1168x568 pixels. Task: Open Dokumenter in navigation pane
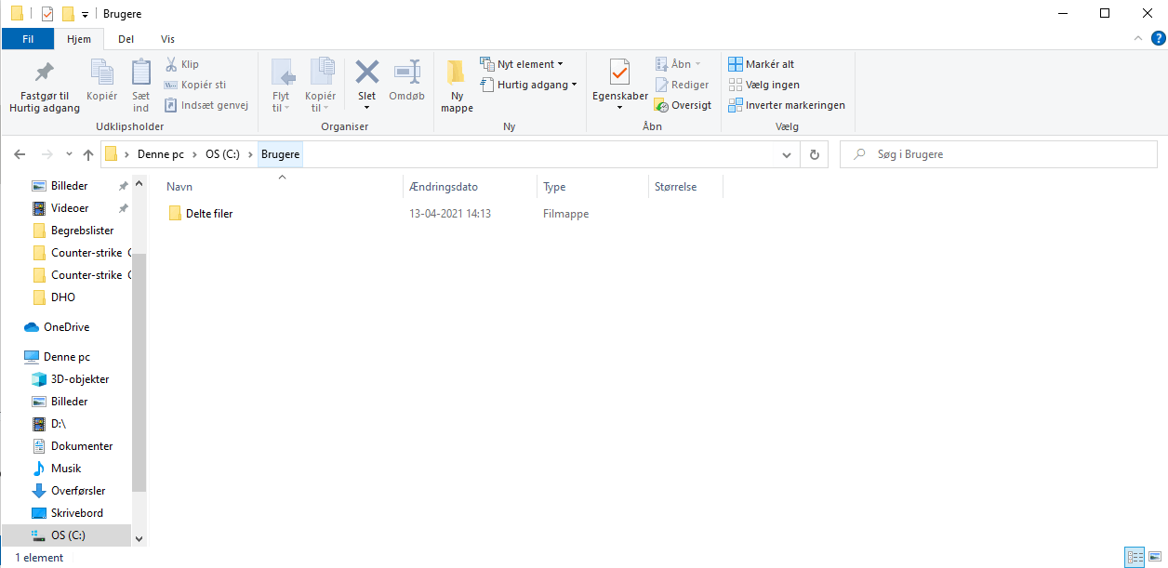pos(73,446)
